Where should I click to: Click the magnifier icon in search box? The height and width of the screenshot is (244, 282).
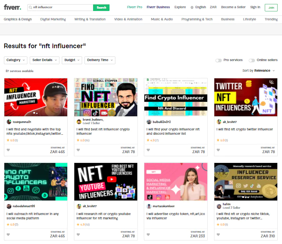(x=31, y=7)
